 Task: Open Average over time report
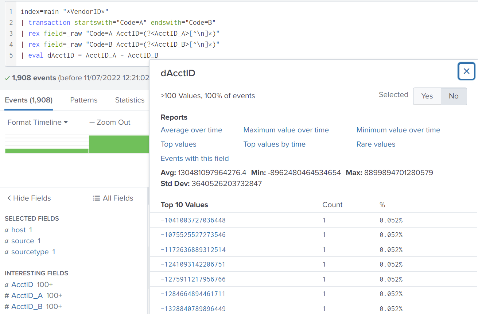[191, 130]
